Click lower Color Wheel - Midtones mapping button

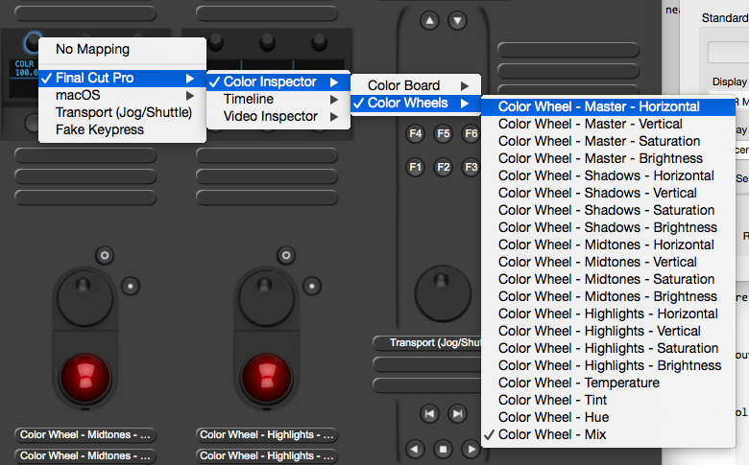[85, 455]
